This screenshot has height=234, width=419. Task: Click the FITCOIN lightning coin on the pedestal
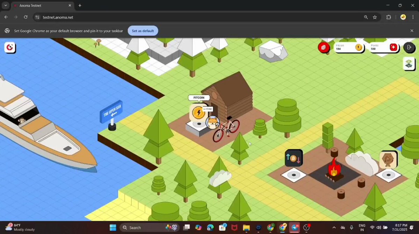(198, 113)
